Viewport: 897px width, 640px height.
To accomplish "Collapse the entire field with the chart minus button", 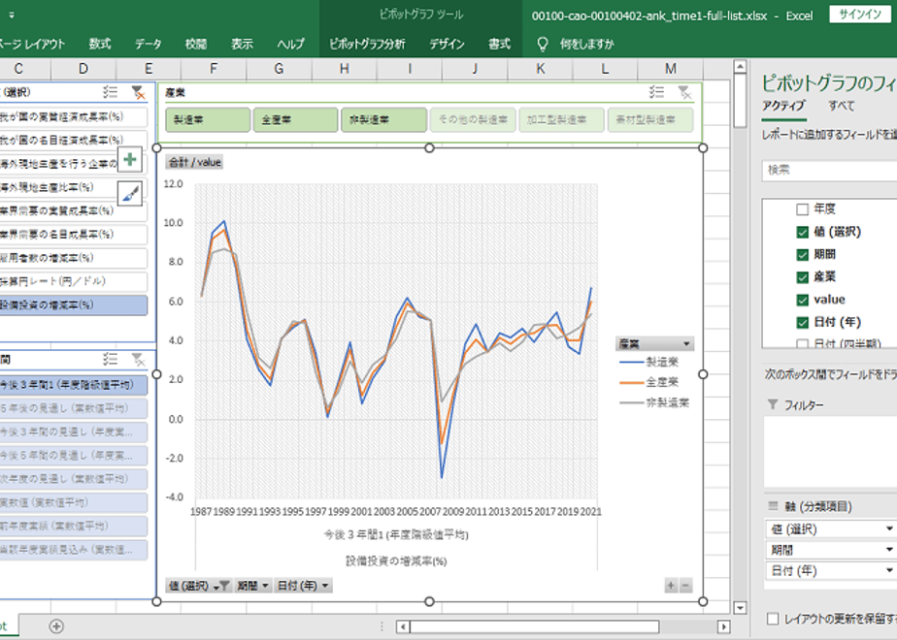I will click(685, 585).
